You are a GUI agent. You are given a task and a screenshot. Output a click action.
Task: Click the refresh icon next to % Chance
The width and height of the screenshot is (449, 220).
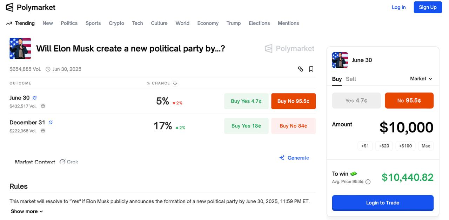(175, 83)
